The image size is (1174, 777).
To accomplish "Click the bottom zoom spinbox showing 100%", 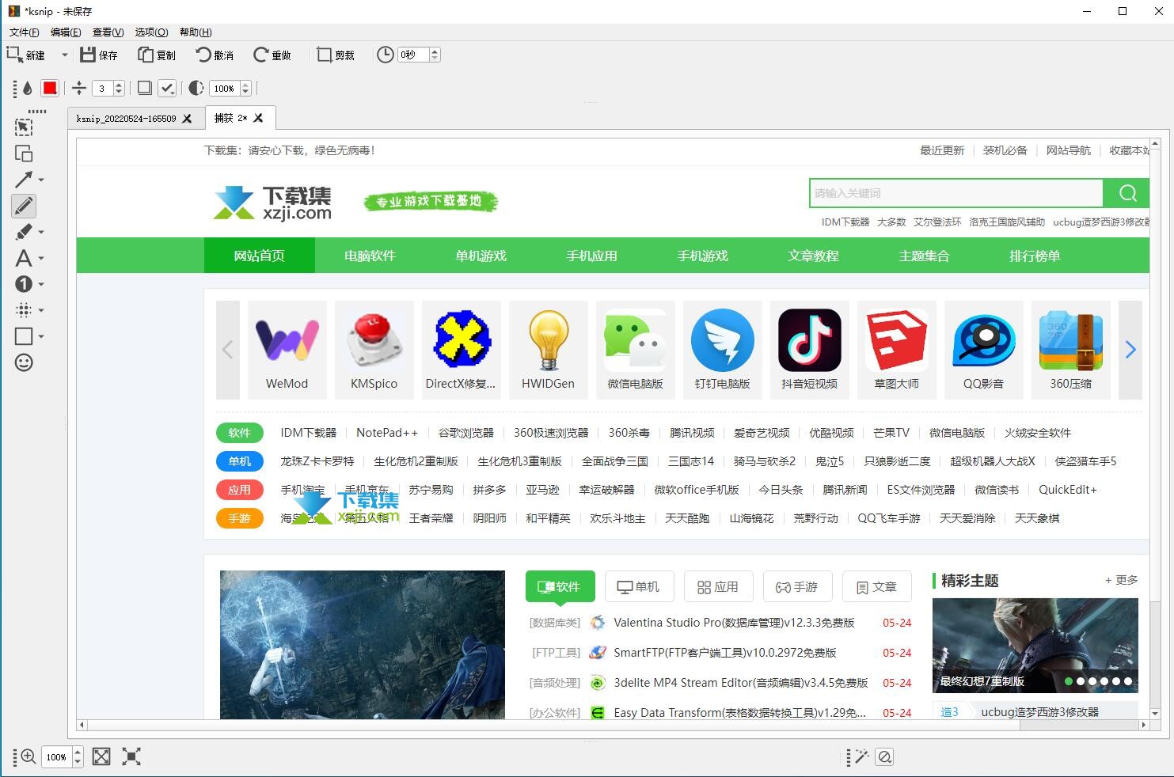I will 62,756.
